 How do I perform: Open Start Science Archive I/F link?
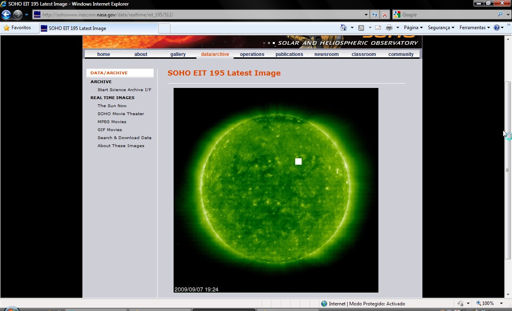tap(124, 90)
